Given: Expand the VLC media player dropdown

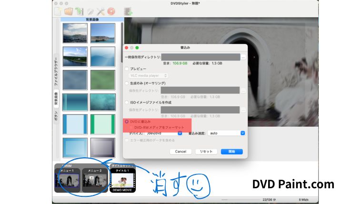Looking at the screenshot, I should point(148,76).
